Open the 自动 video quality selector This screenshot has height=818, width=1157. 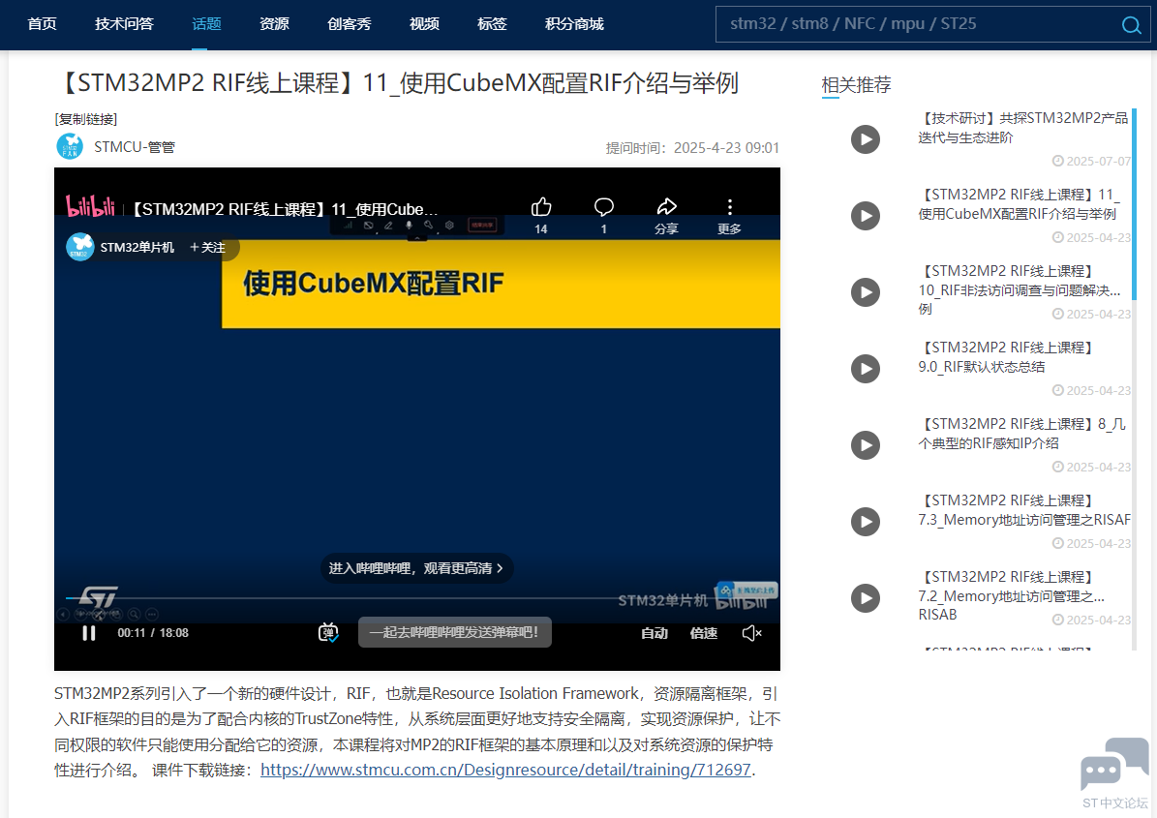[655, 632]
